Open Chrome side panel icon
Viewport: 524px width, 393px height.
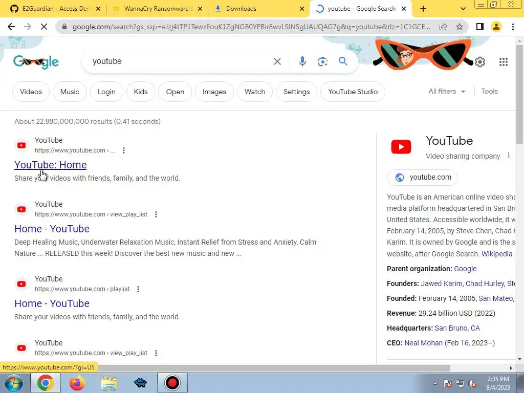(x=480, y=27)
